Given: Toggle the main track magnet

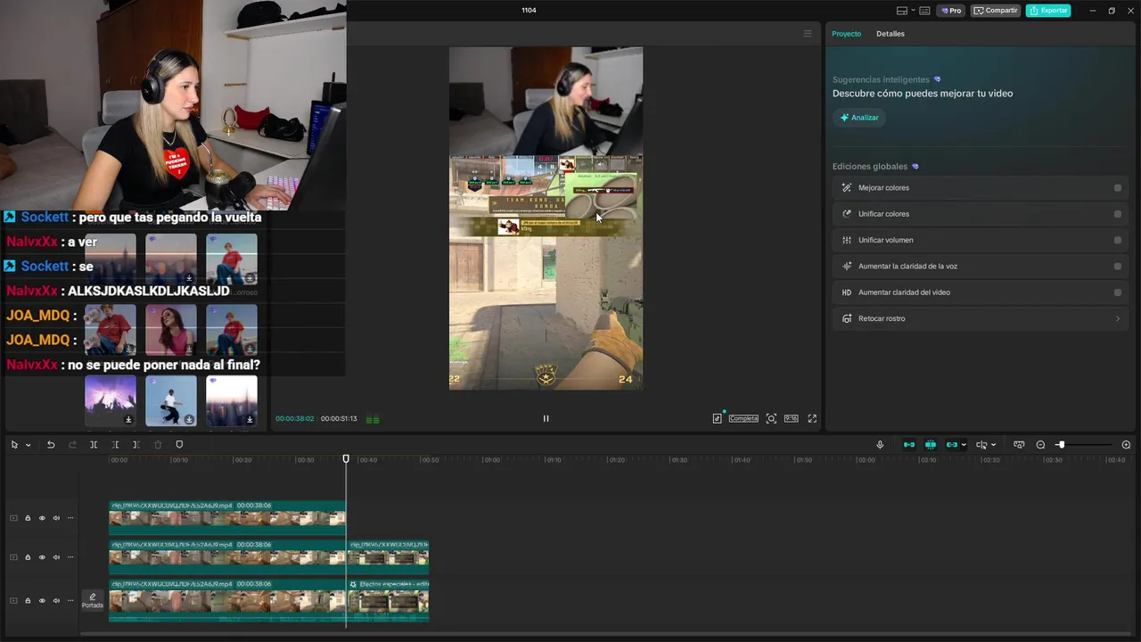Looking at the screenshot, I should tap(909, 444).
